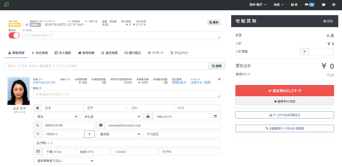The width and height of the screenshot is (342, 167).
Task: Open the 設定 settings link
Action: pos(328,21)
